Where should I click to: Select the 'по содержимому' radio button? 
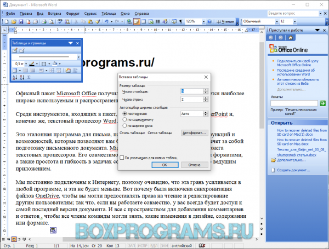click(x=124, y=119)
